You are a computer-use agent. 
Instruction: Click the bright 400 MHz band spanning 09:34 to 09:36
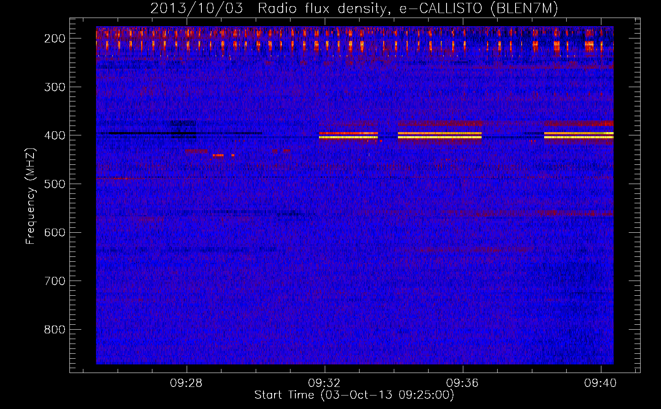click(440, 135)
